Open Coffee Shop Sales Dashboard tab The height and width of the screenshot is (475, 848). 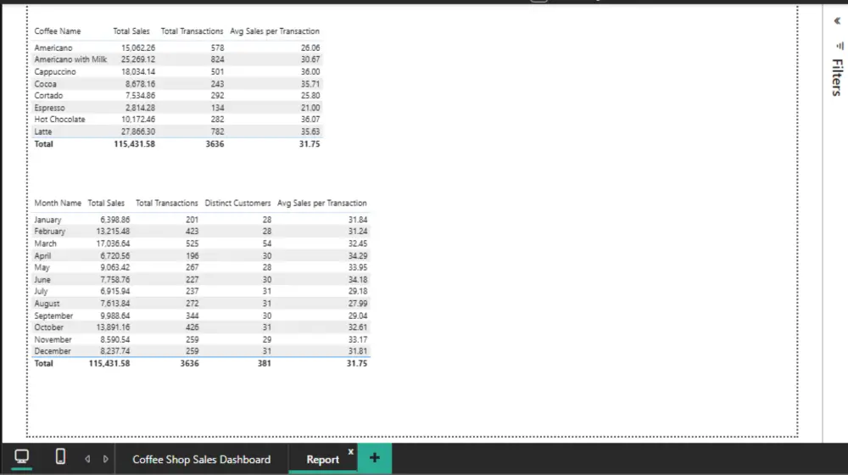[x=201, y=460]
